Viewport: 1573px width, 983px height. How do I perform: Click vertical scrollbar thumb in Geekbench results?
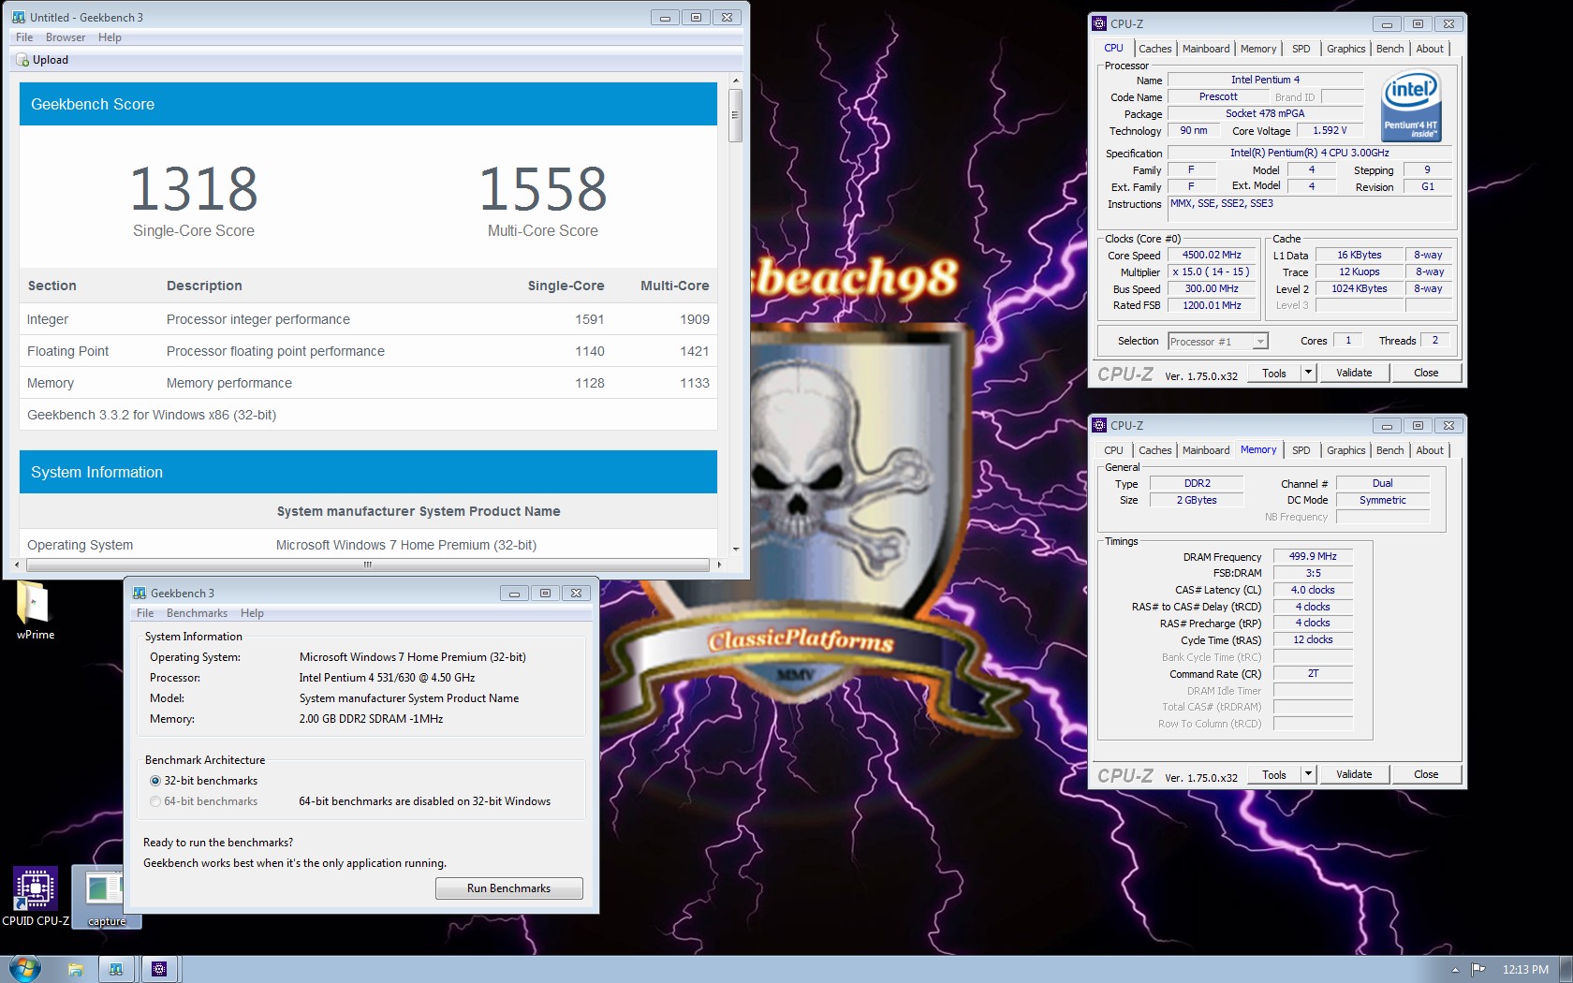[735, 115]
